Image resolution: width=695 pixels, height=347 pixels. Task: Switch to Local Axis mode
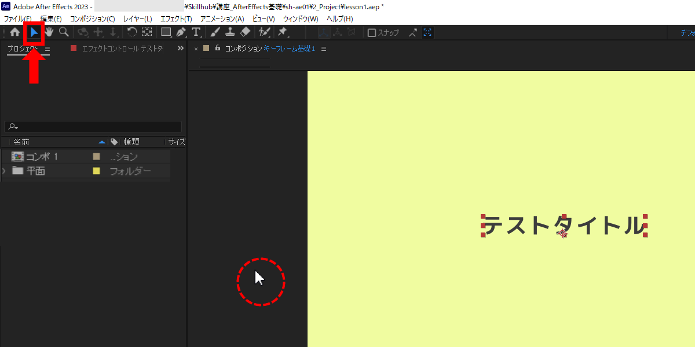[x=324, y=32]
